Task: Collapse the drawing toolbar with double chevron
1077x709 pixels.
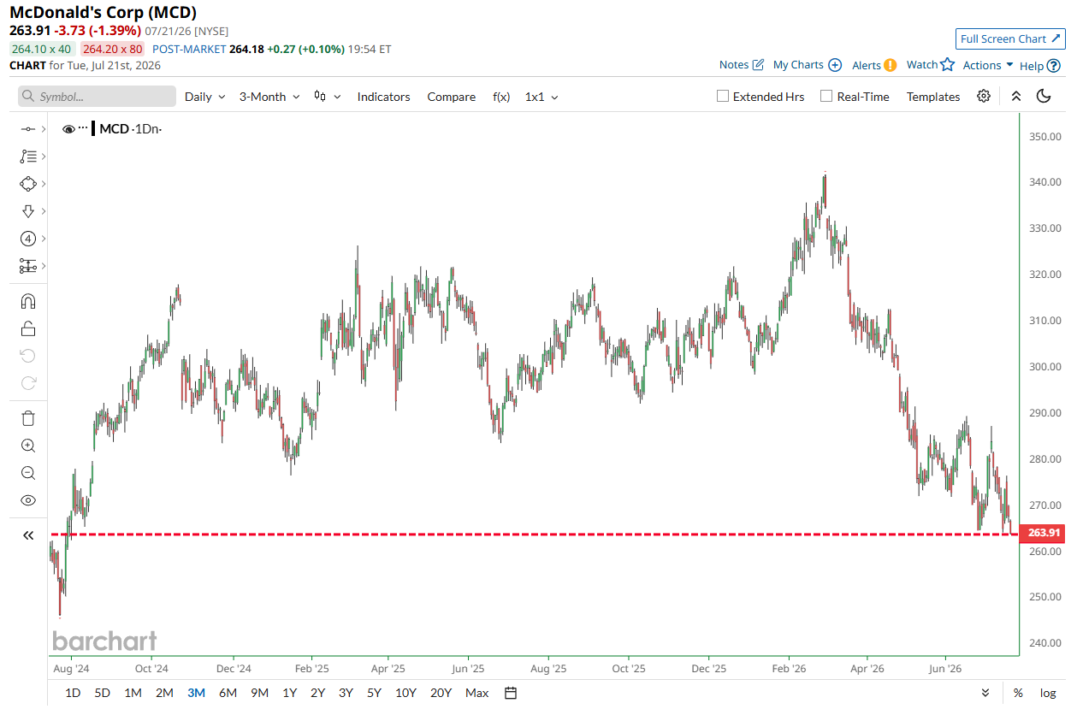Action: point(27,535)
